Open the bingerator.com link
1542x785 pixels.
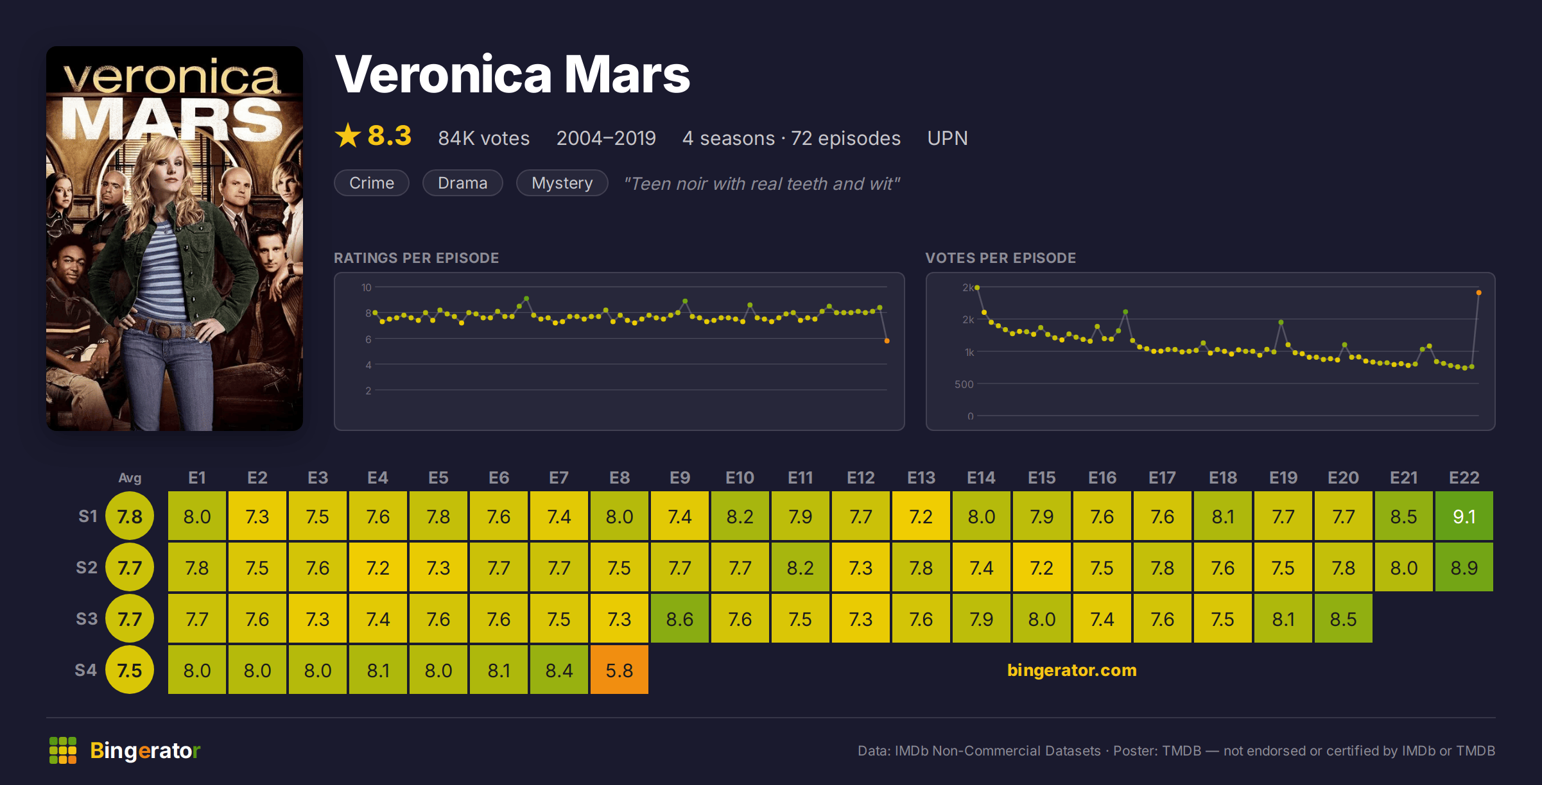pyautogui.click(x=1071, y=670)
